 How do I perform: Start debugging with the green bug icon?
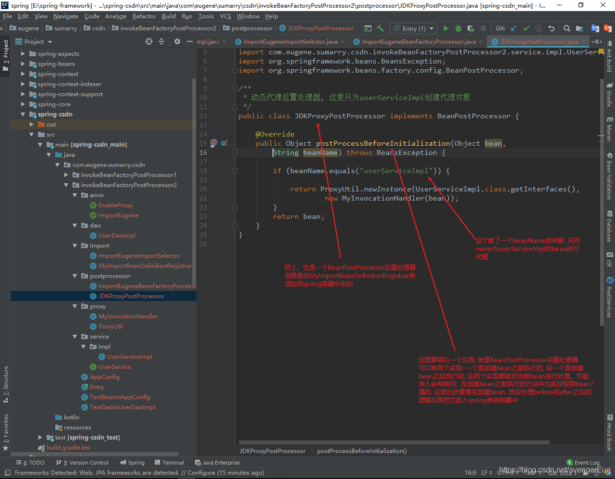(458, 28)
